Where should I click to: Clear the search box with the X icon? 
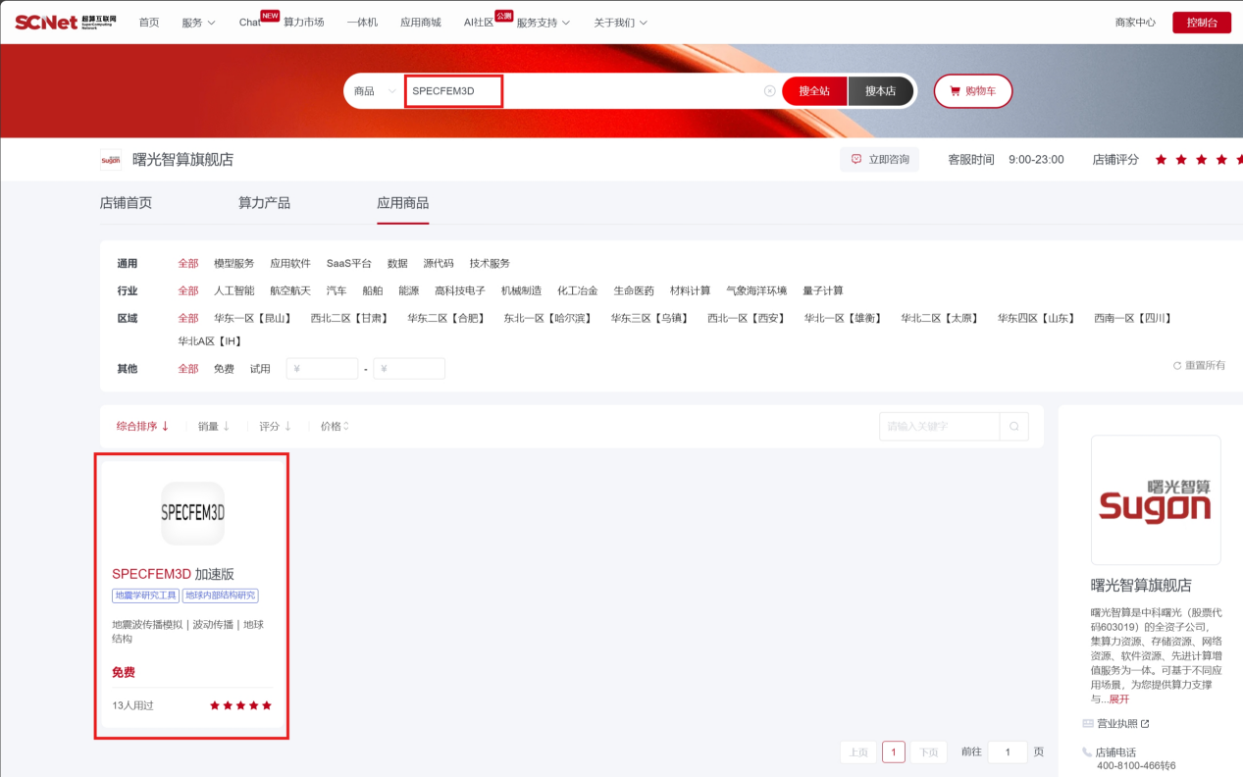coord(770,91)
